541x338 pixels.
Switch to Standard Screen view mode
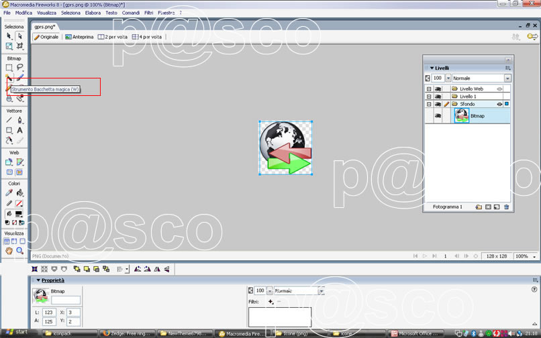click(x=6, y=241)
